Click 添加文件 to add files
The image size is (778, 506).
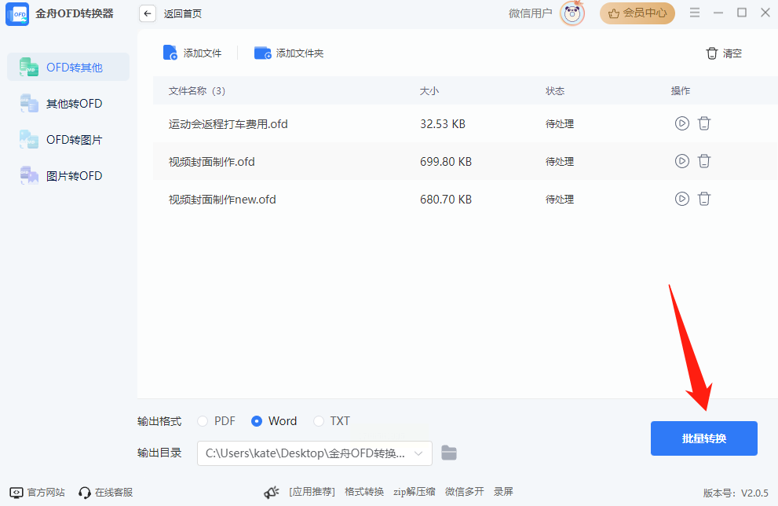coord(192,53)
